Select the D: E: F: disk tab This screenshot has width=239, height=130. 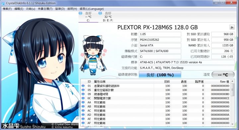108,17
